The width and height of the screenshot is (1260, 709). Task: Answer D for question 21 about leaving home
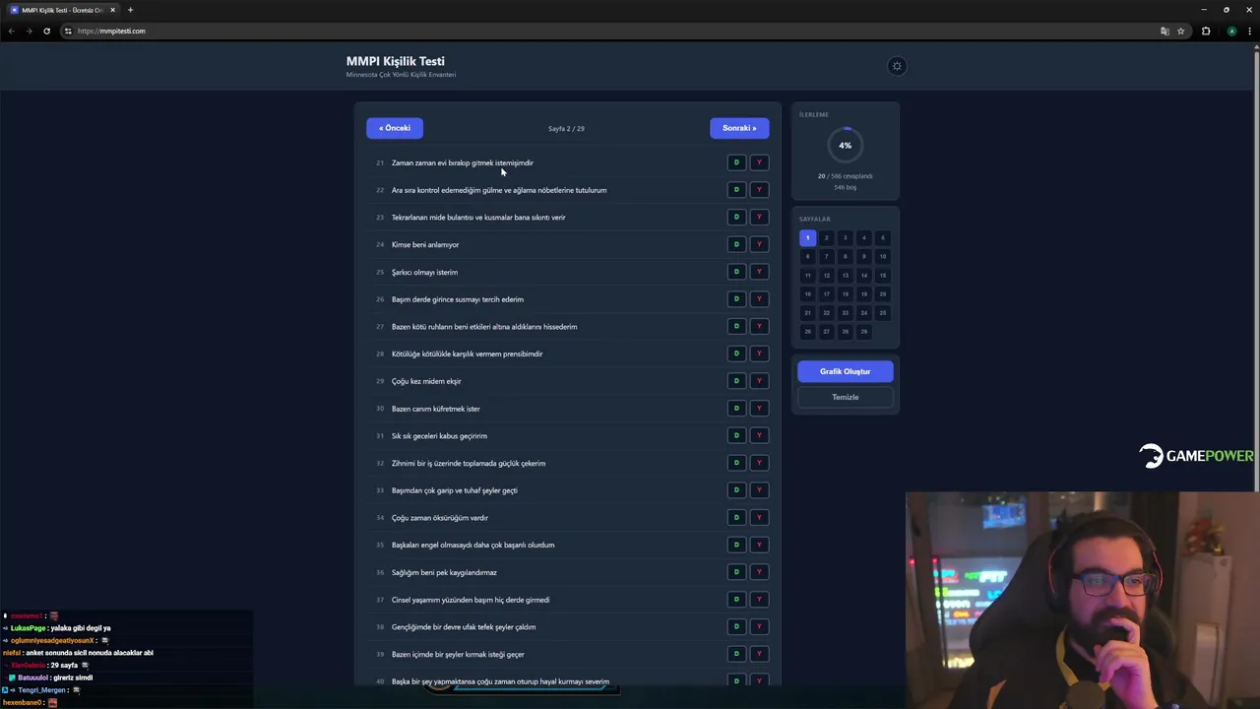point(736,162)
